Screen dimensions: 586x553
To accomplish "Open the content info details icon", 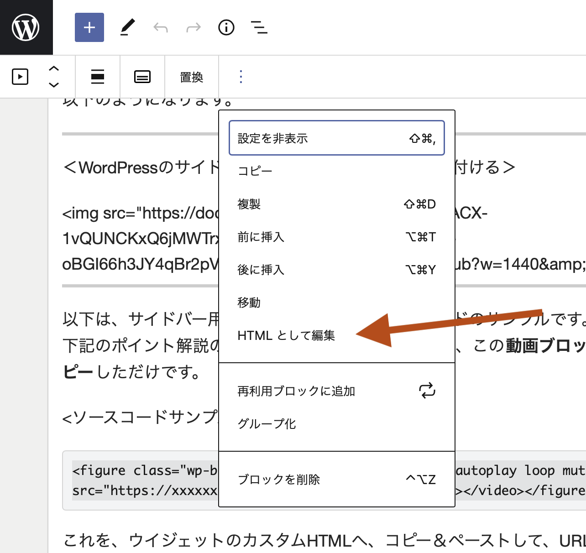I will point(226,27).
